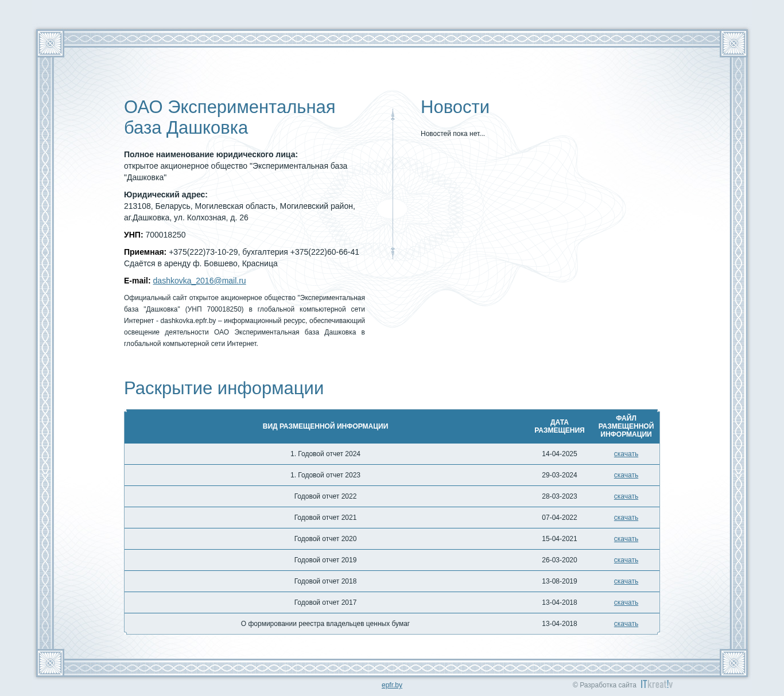Image resolution: width=784 pixels, height=696 pixels.
Task: Click the Юридический адрес label
Action: point(166,195)
